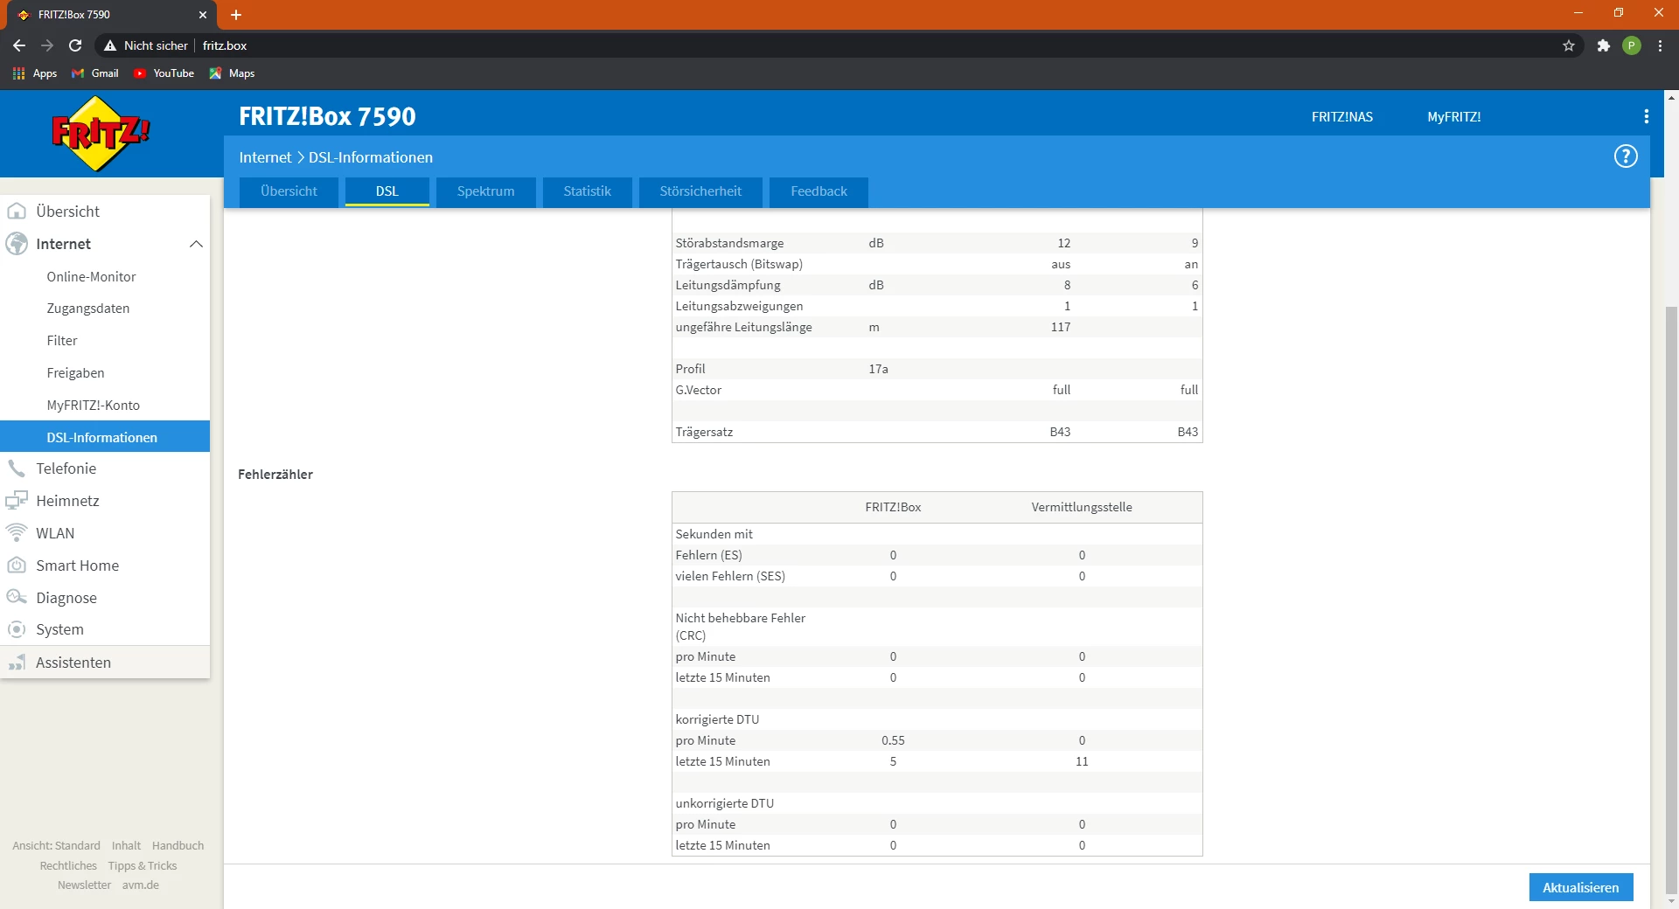Click the 'Trägersatz' row label

[704, 432]
